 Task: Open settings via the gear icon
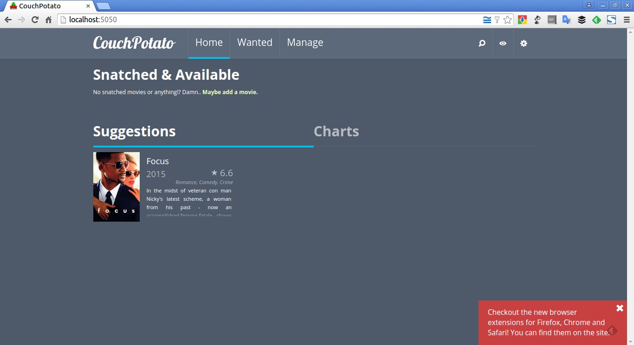click(524, 43)
